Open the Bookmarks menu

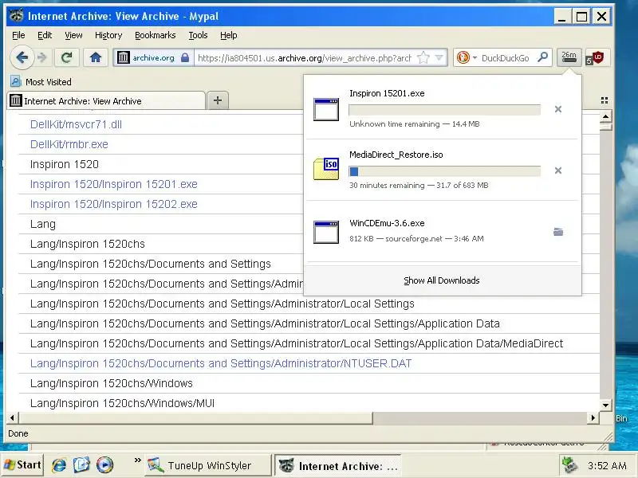pyautogui.click(x=156, y=35)
